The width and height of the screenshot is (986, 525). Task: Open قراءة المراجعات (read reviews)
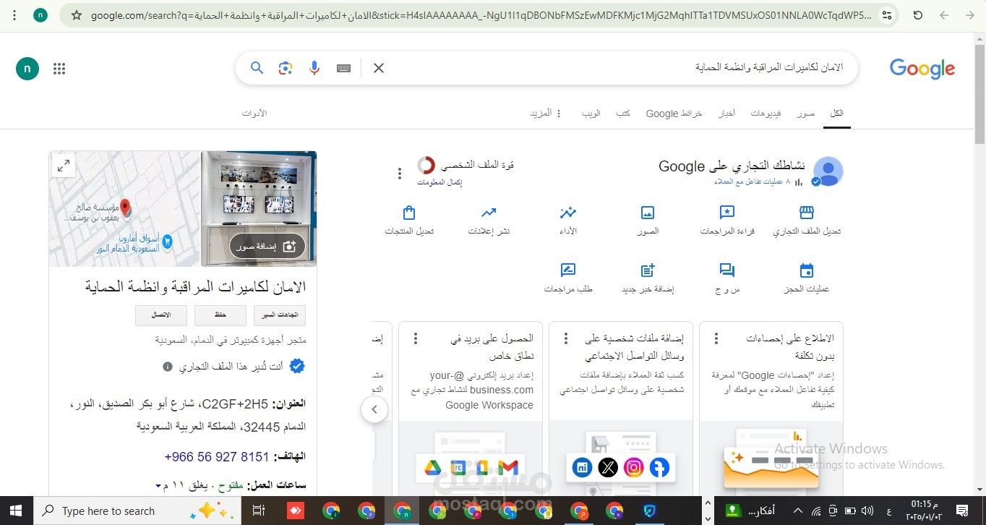pyautogui.click(x=727, y=221)
